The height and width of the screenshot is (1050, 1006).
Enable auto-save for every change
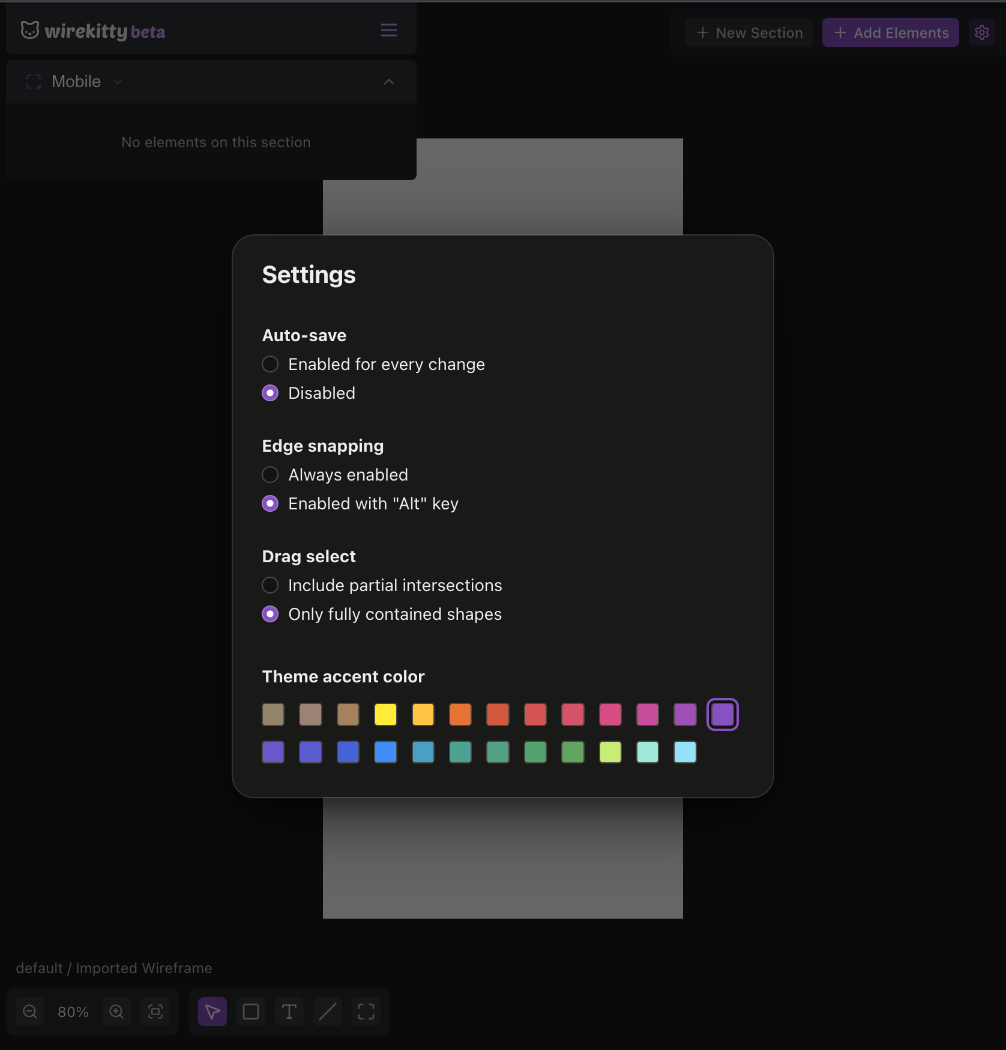click(270, 364)
